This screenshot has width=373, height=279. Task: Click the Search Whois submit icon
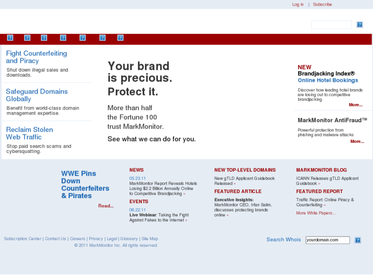[358, 240]
